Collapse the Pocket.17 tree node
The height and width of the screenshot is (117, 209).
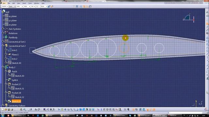tap(6, 84)
